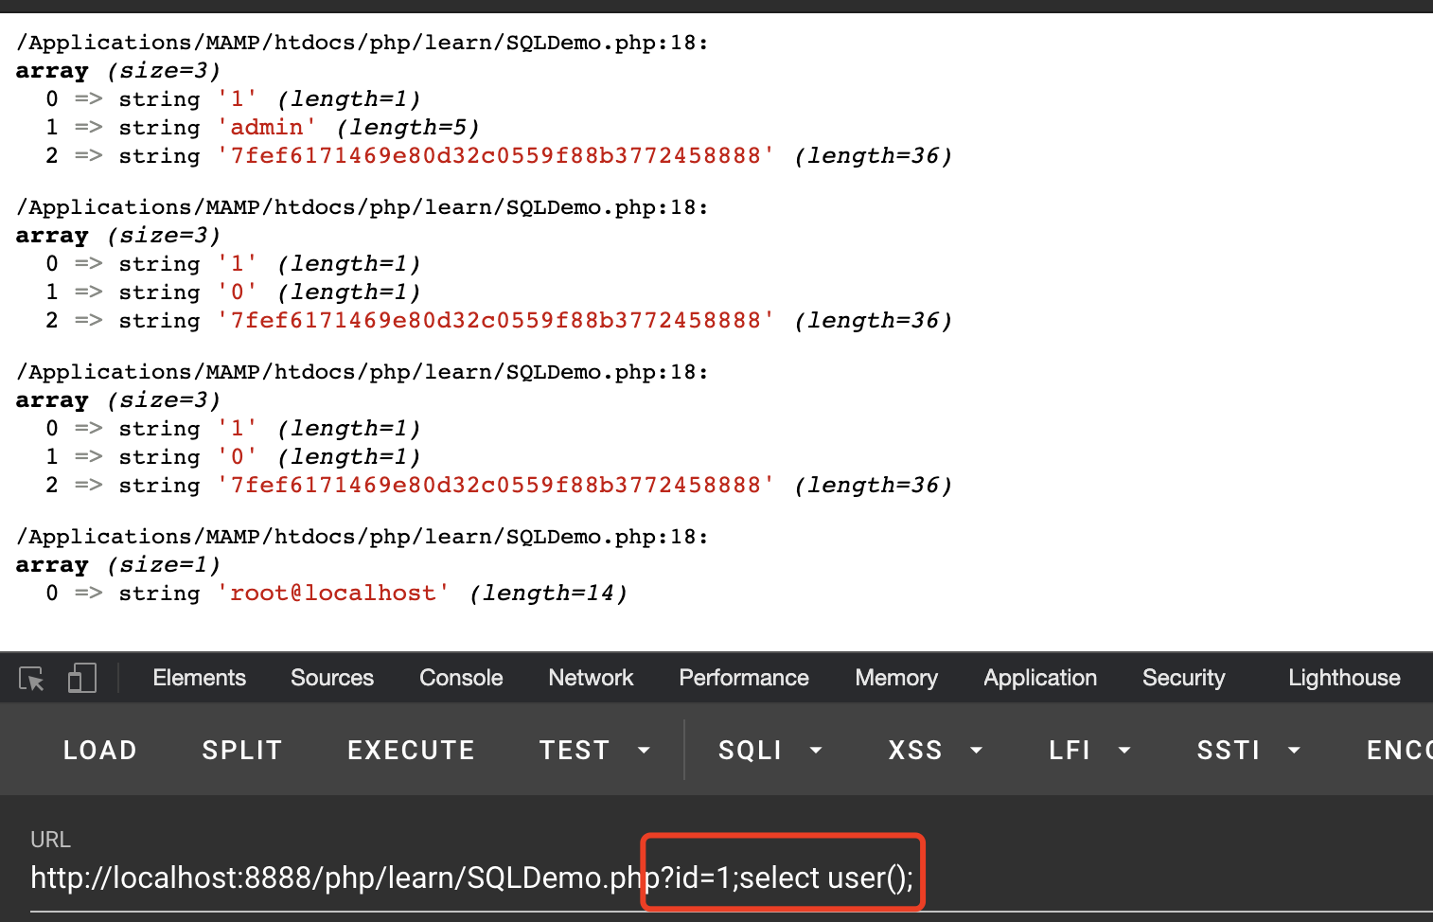The height and width of the screenshot is (922, 1433).
Task: Open the Console tab
Action: [x=461, y=678]
